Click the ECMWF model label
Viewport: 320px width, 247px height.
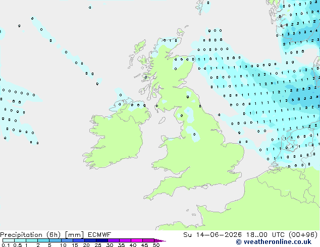99,235
